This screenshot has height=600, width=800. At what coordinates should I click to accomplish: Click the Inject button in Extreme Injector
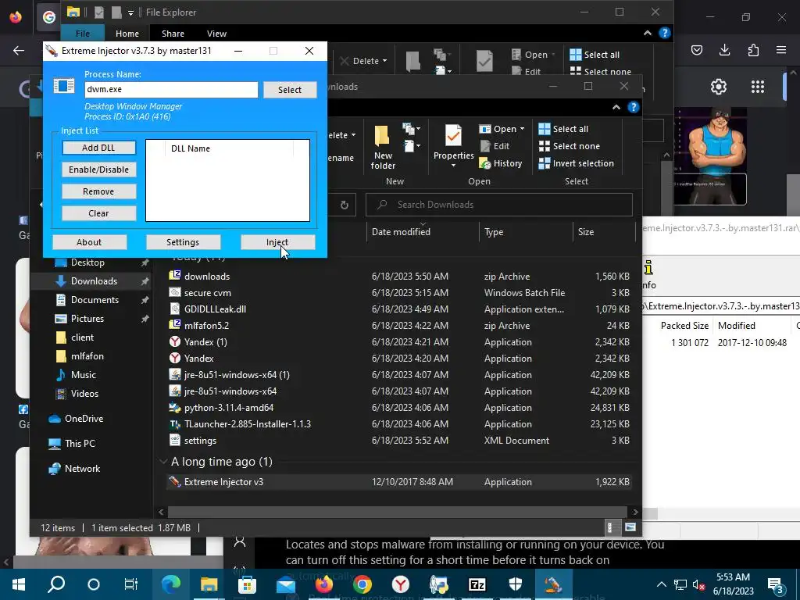click(277, 242)
